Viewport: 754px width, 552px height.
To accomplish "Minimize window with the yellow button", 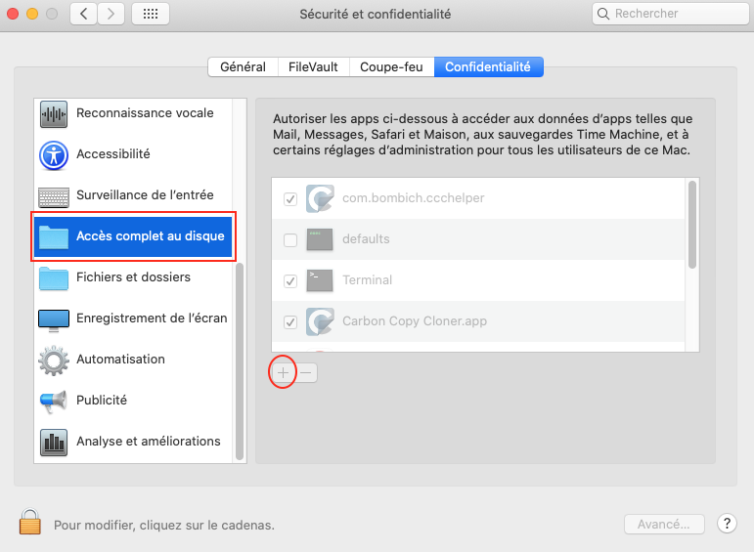I will click(x=32, y=14).
